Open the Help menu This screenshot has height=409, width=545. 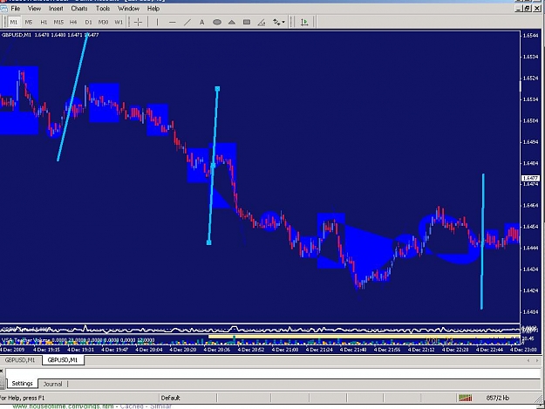153,9
